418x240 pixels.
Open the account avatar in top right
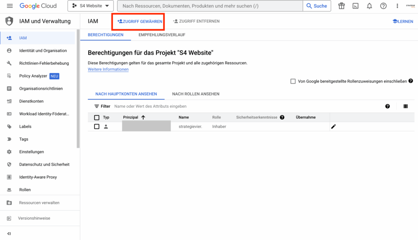(411, 6)
